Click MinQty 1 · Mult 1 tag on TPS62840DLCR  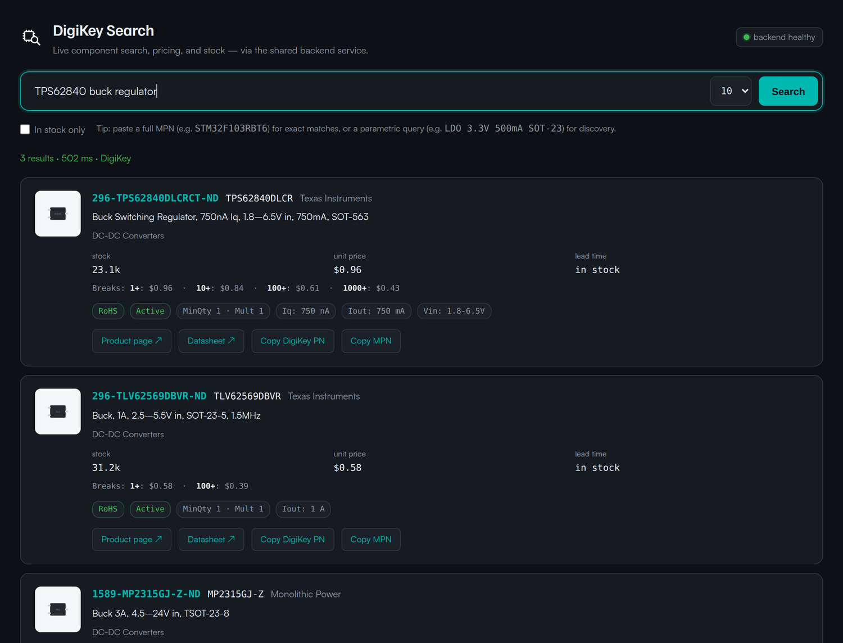223,311
